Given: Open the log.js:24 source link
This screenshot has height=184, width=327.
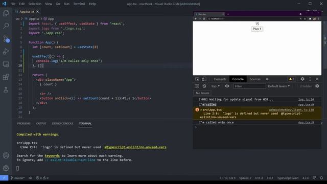Looking at the screenshot, I should point(306,100).
